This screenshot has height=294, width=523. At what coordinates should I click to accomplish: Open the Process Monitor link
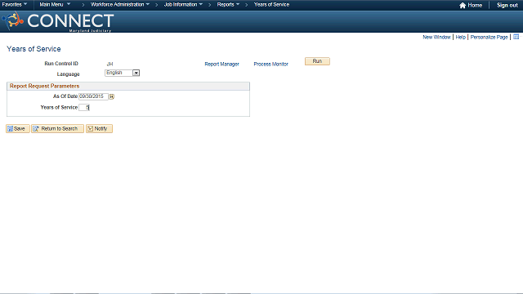(270, 64)
